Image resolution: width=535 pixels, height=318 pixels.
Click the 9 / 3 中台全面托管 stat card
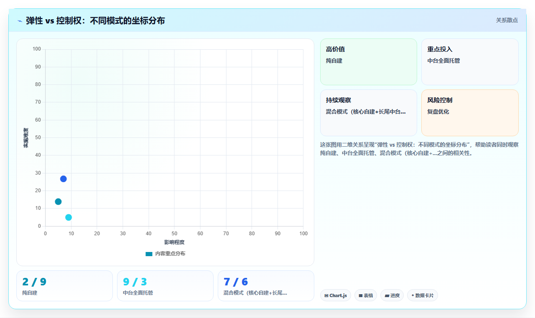(165, 286)
